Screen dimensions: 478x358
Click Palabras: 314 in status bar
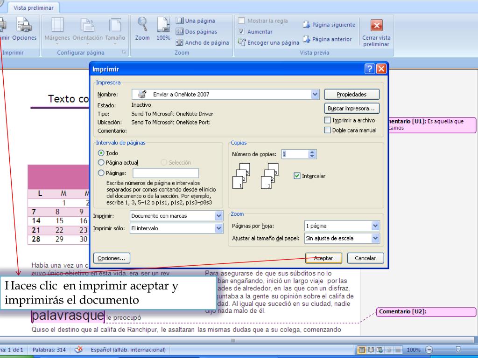[x=49, y=350]
